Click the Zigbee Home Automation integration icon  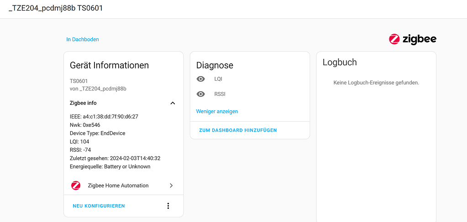pos(76,186)
